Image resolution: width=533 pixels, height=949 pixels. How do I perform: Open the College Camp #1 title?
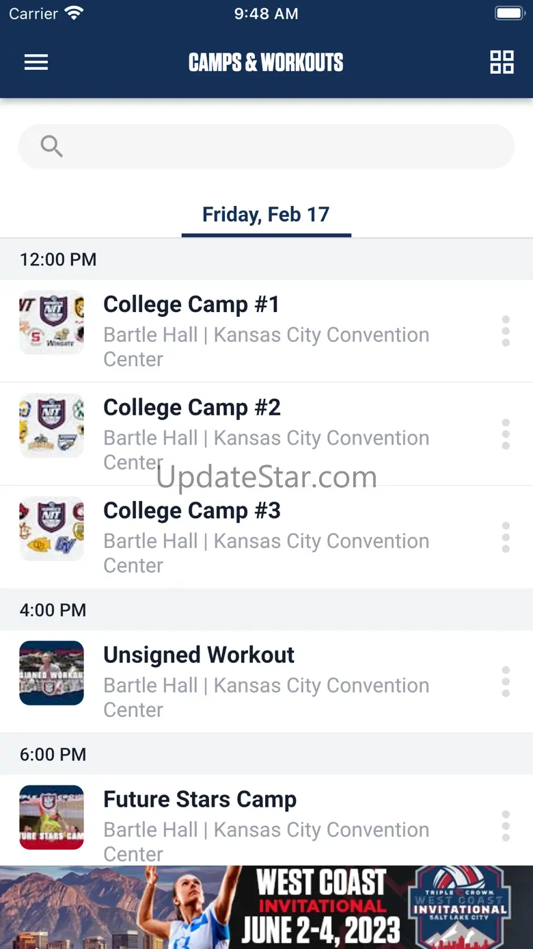[191, 304]
